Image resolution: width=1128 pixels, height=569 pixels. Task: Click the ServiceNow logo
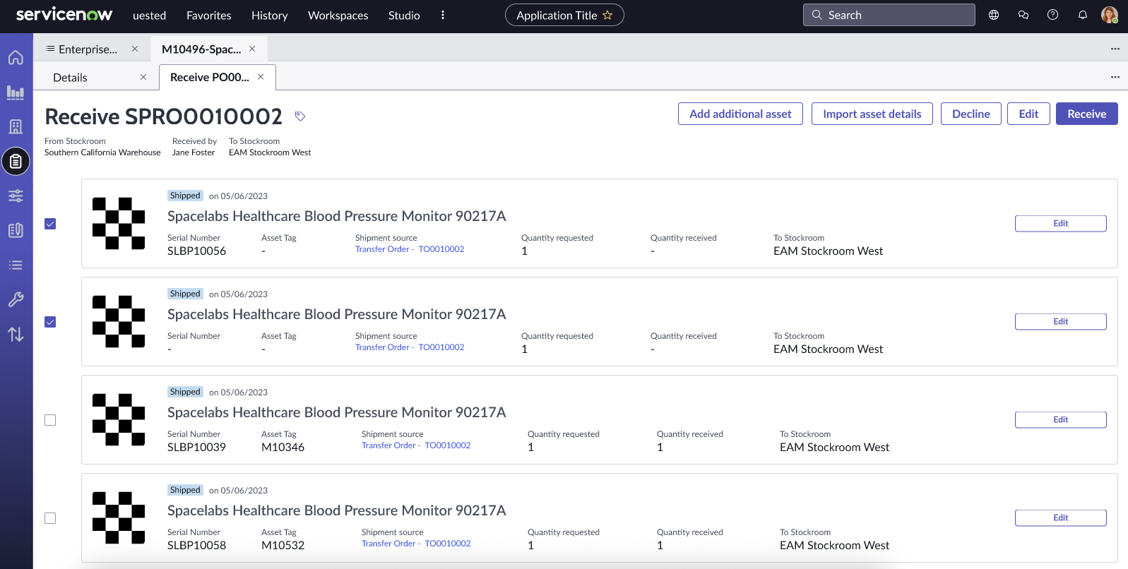[x=64, y=14]
